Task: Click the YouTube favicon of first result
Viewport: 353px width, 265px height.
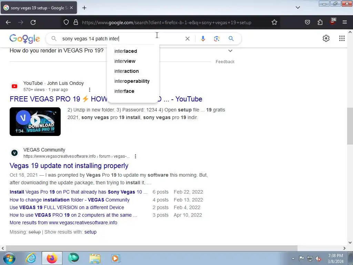Action: 14,86
